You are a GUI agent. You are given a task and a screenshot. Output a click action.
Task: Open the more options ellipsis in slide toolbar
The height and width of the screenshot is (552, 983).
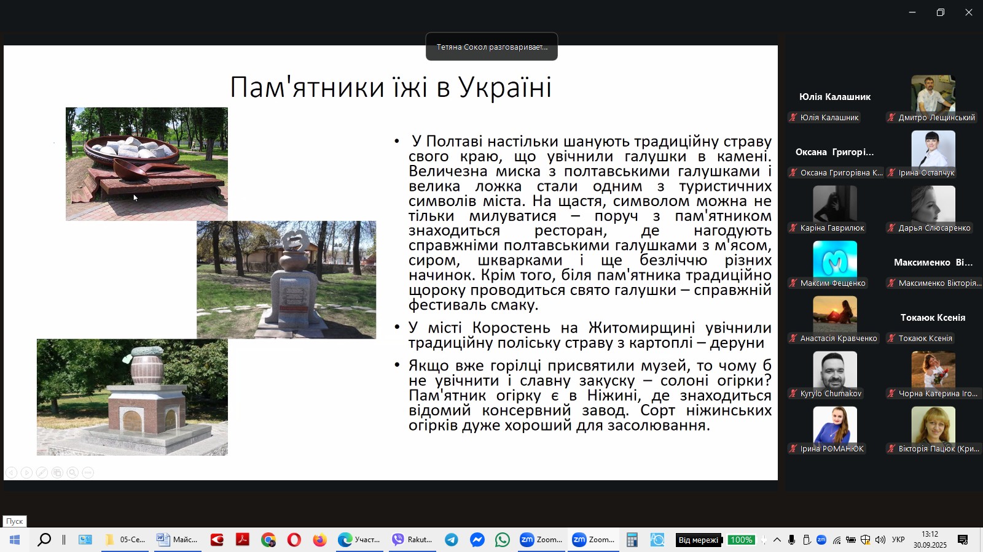coord(87,472)
